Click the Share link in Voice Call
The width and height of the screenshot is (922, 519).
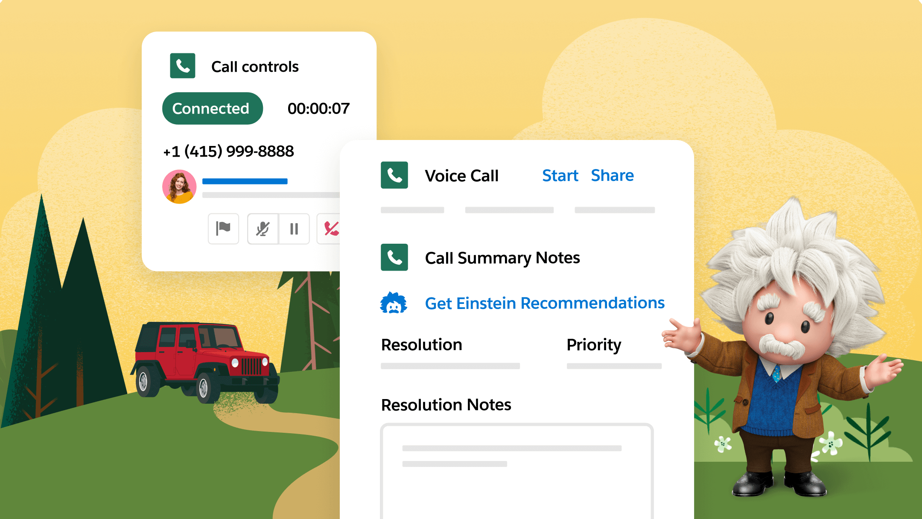[612, 175]
